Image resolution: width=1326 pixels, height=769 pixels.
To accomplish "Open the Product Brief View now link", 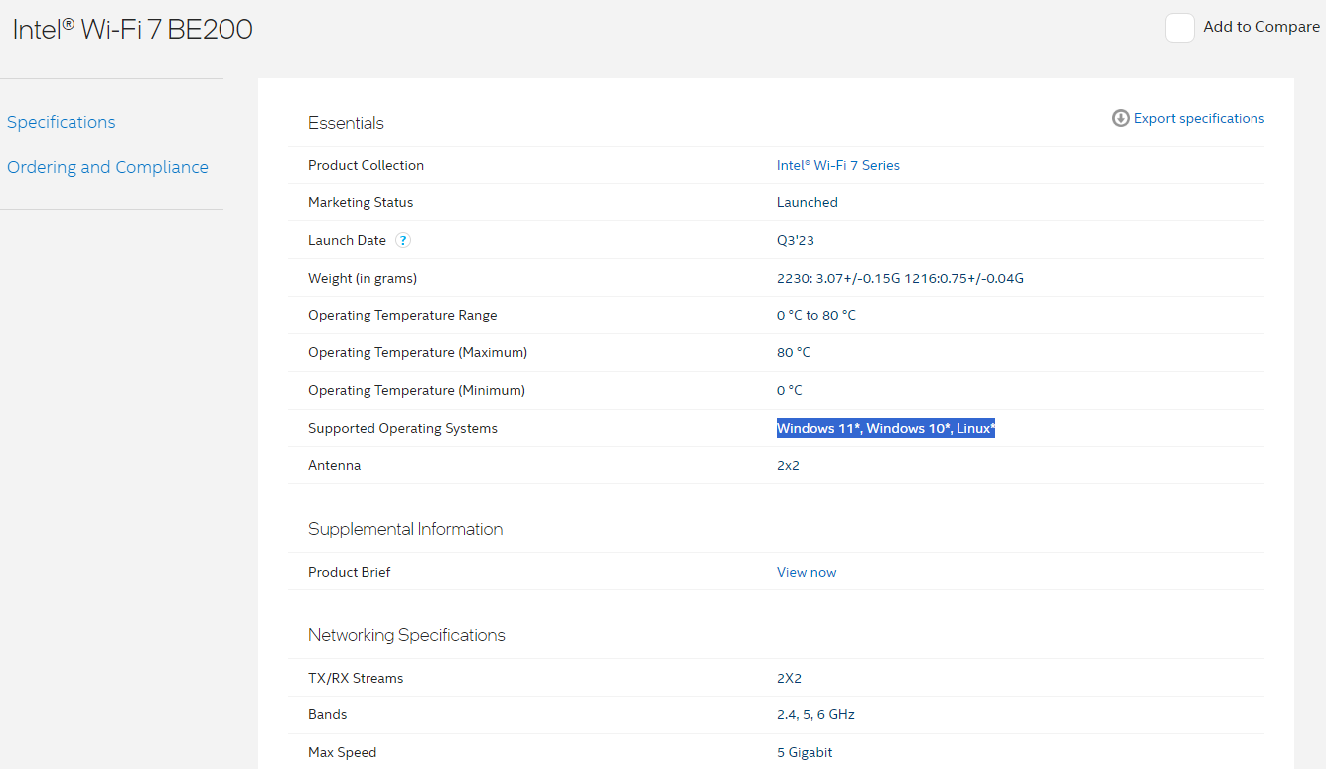I will pos(807,572).
